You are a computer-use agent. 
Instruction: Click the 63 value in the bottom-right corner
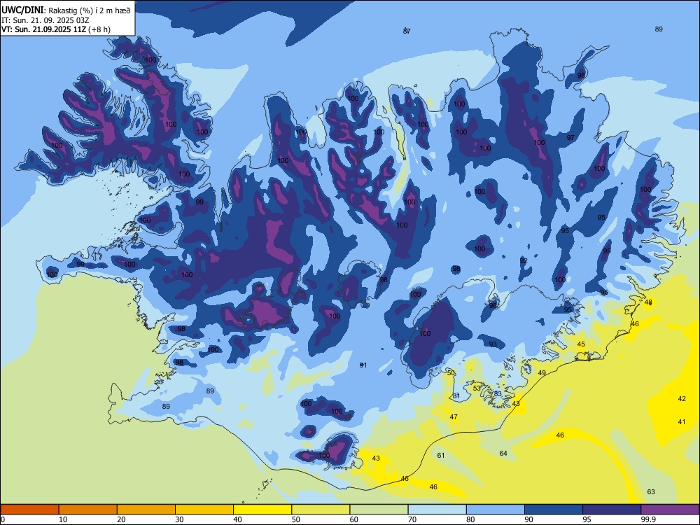point(651,491)
